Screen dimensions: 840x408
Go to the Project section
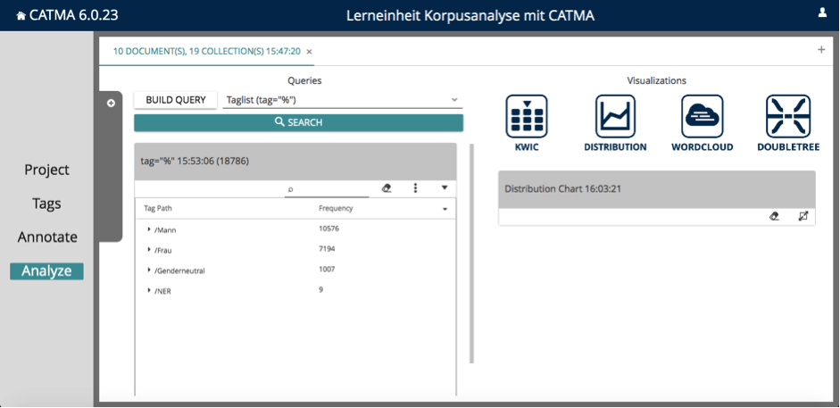tap(46, 170)
